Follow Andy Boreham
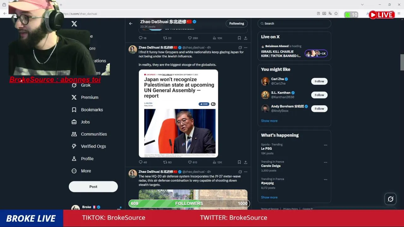The height and width of the screenshot is (227, 404). click(x=319, y=108)
